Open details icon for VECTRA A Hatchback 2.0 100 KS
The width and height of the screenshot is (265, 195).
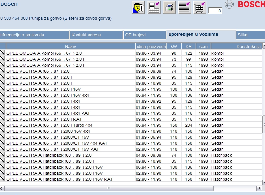click(2, 154)
